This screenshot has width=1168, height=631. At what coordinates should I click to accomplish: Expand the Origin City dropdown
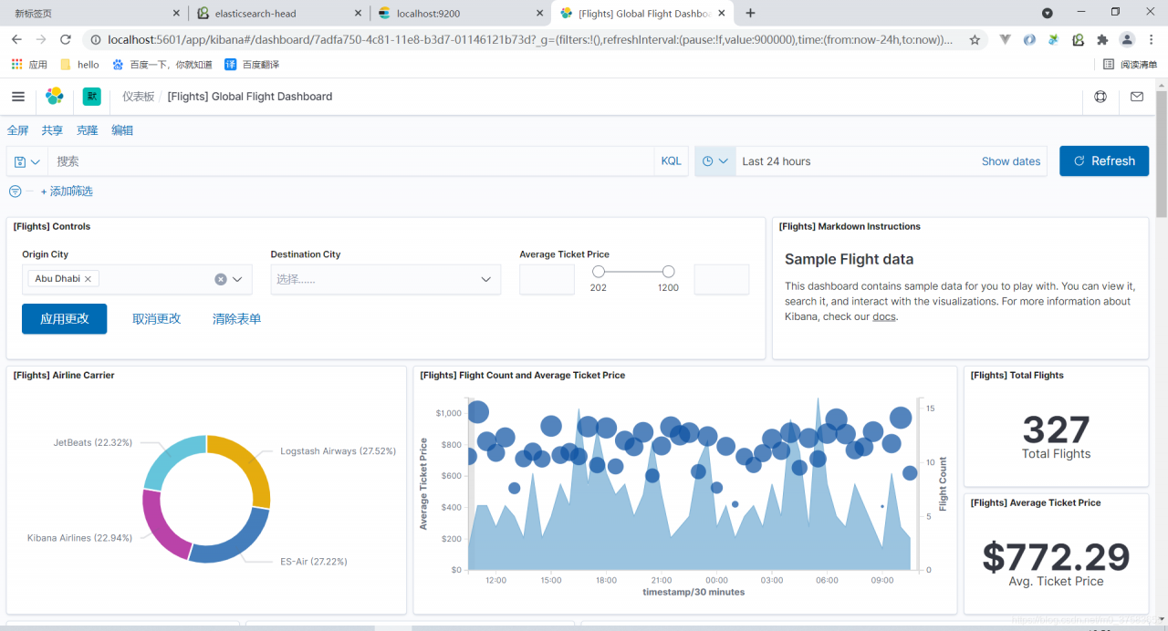pyautogui.click(x=238, y=279)
